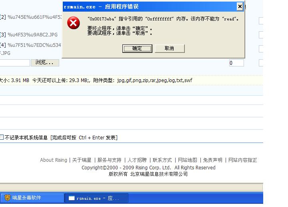Image resolution: width=288 pixels, height=207 pixels.
Task: Switch to rsmain.exe taskbar button
Action: [x=96, y=198]
